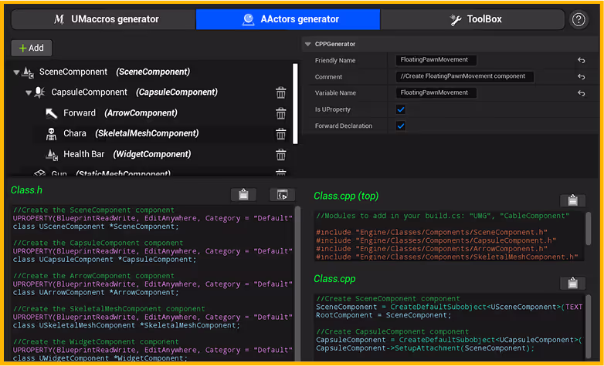Collapse the CPPGenerator section
Viewport: 604px width, 366px height.
click(x=307, y=44)
